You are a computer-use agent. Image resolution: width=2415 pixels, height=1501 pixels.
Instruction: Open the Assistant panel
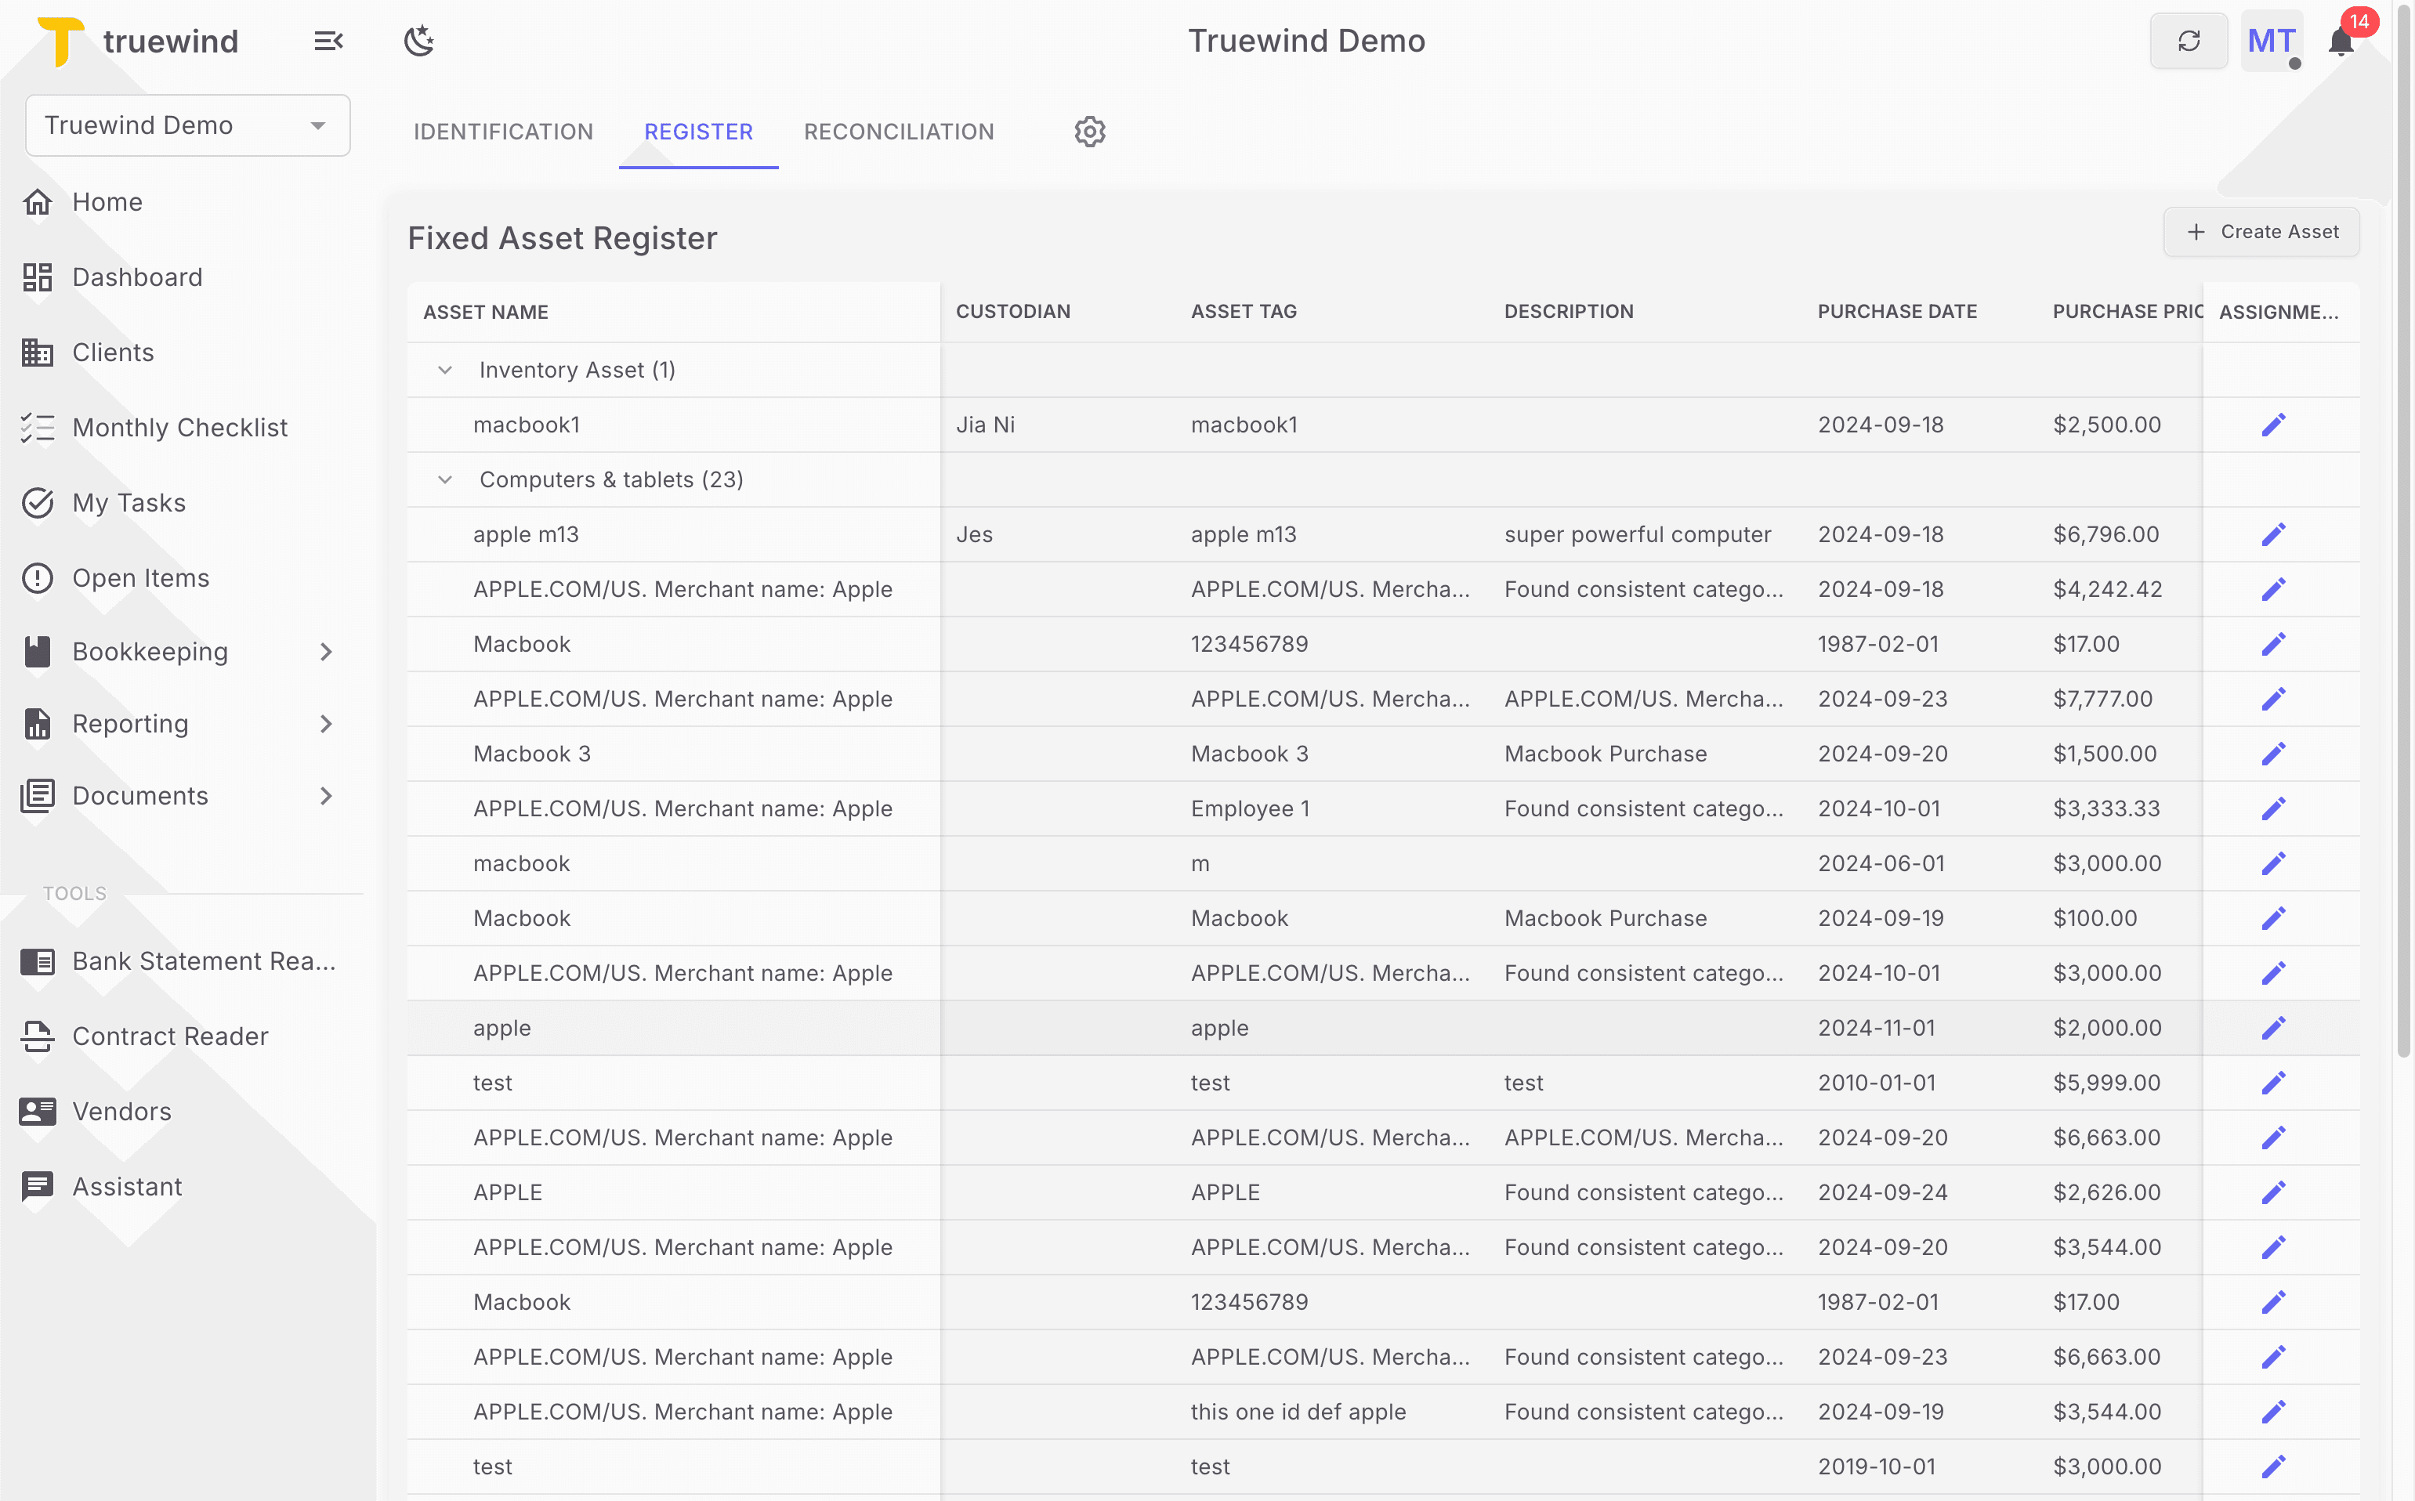(127, 1186)
